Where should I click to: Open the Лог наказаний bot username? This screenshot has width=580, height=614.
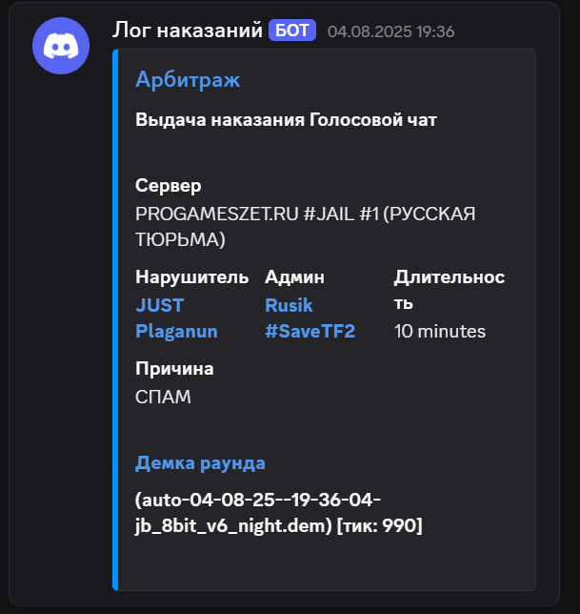pyautogui.click(x=188, y=31)
